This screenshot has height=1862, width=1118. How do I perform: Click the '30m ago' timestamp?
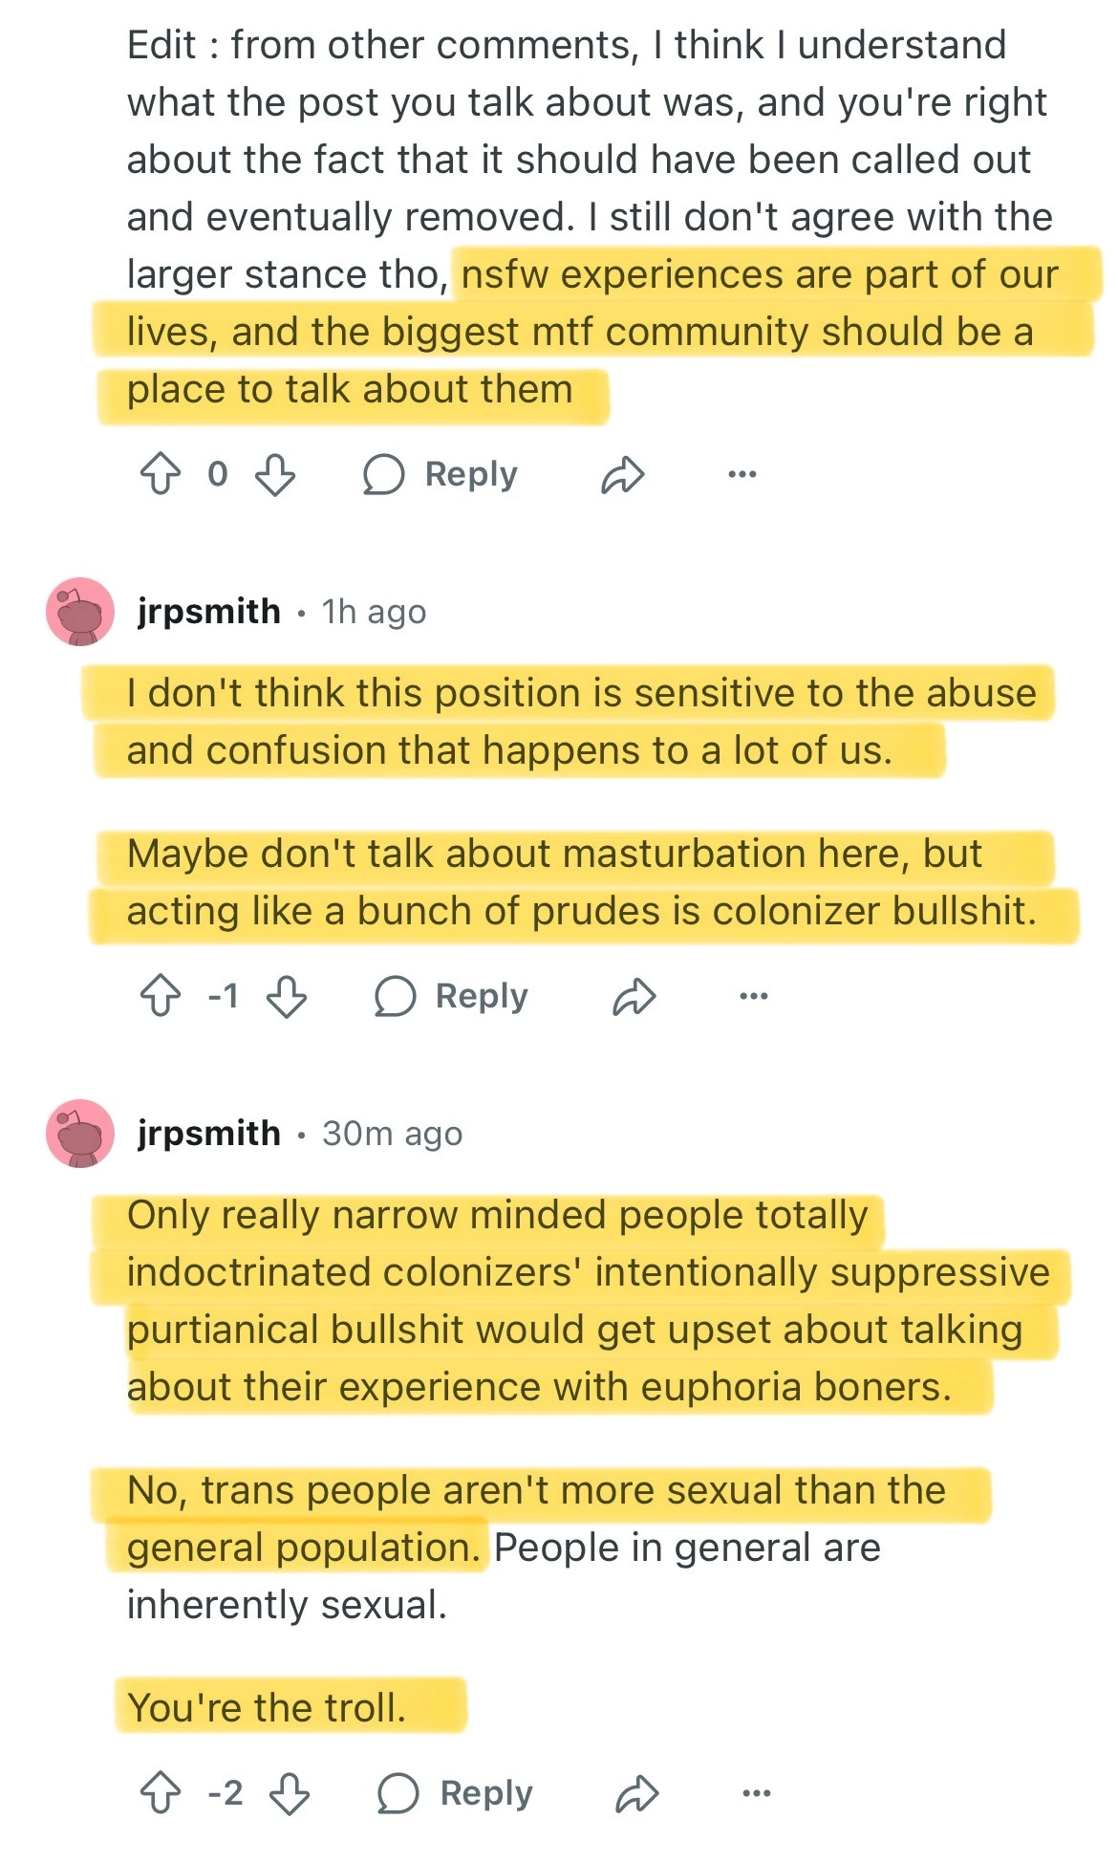pyautogui.click(x=392, y=1134)
